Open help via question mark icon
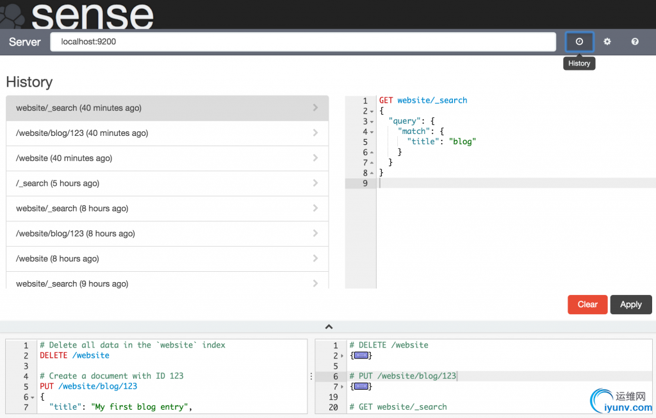The height and width of the screenshot is (418, 656). (x=634, y=42)
